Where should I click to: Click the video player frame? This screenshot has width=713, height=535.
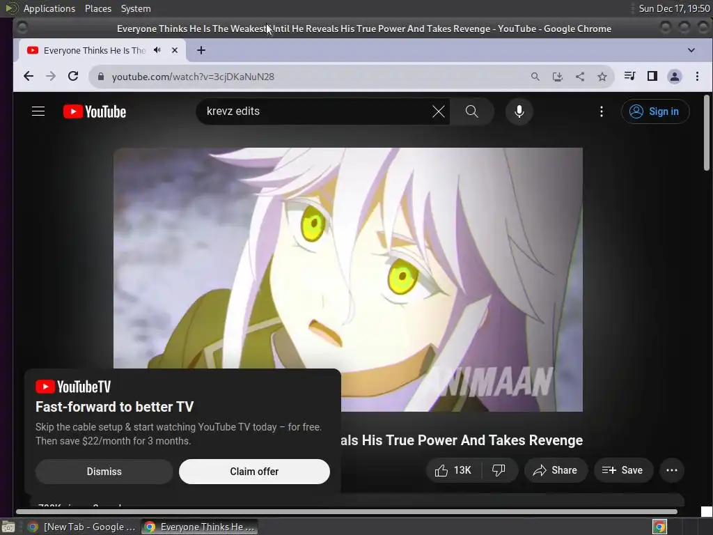tap(348, 279)
